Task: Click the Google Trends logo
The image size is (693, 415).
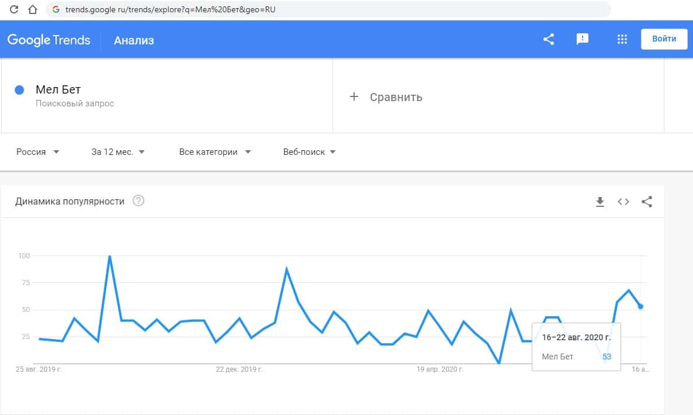Action: tap(48, 40)
